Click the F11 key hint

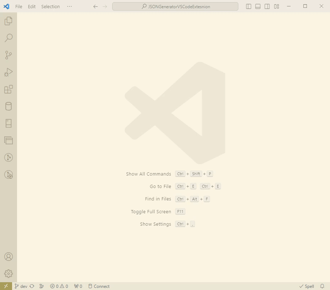pos(180,211)
